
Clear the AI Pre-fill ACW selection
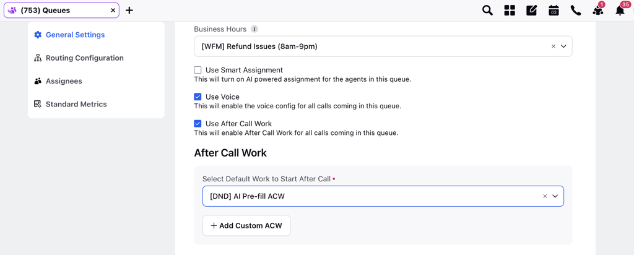click(545, 196)
